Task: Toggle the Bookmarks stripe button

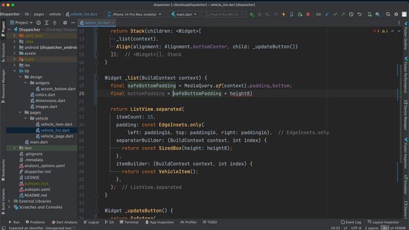Action: click(3, 171)
